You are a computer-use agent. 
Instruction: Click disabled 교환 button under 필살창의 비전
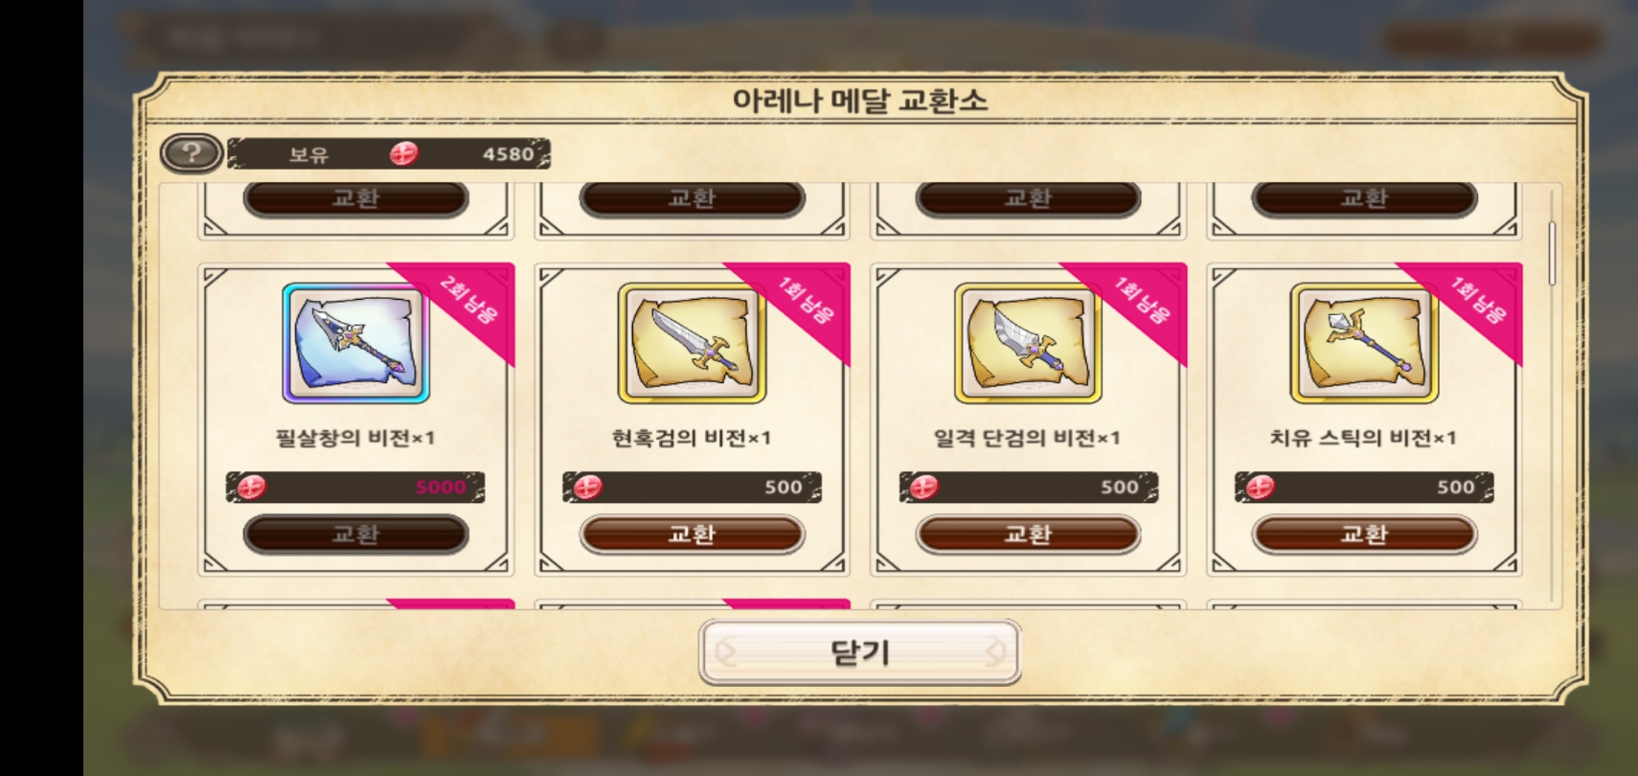pos(355,535)
